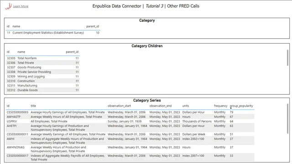The height and width of the screenshot is (164, 292).
Task: Click series id CES0500000011
Action: 17,134
